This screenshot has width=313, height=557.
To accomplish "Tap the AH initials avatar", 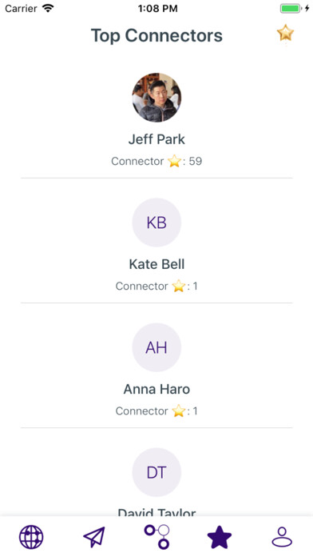I will tap(156, 347).
